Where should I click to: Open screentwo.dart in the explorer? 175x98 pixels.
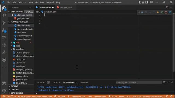pos(24,39)
